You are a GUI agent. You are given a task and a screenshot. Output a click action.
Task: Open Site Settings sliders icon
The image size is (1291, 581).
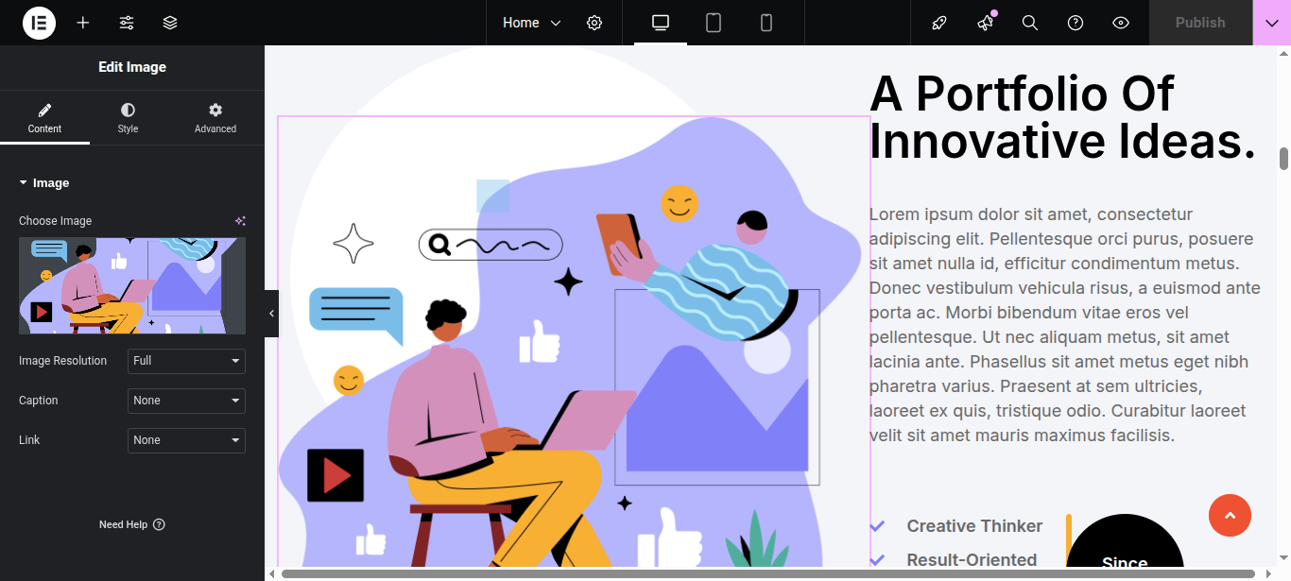click(127, 23)
